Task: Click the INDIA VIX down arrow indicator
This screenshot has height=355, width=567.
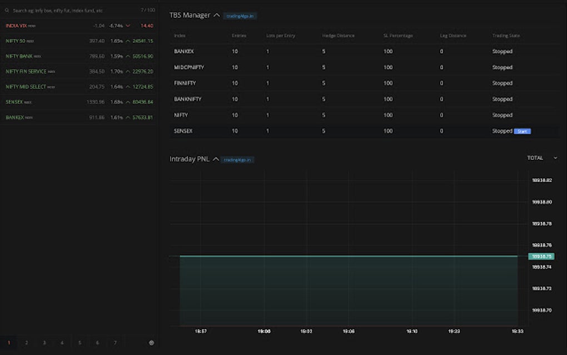Action: [128, 26]
